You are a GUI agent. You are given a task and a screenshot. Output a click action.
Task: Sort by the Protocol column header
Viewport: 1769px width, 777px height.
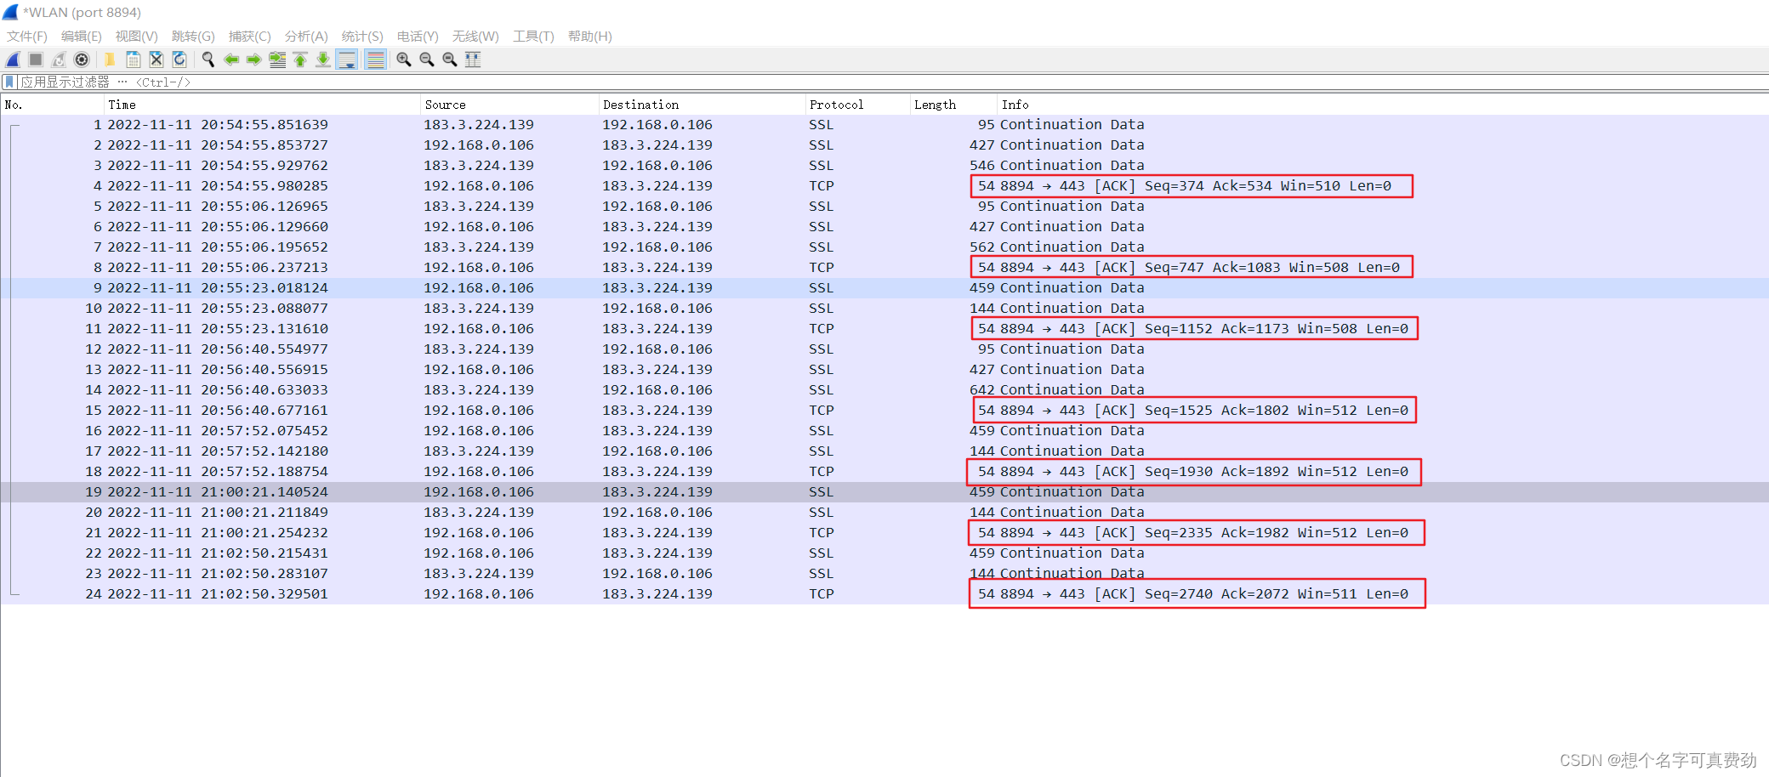point(857,105)
